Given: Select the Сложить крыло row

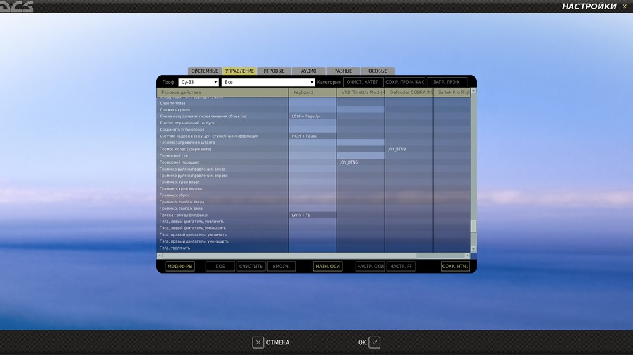Looking at the screenshot, I should click(223, 110).
